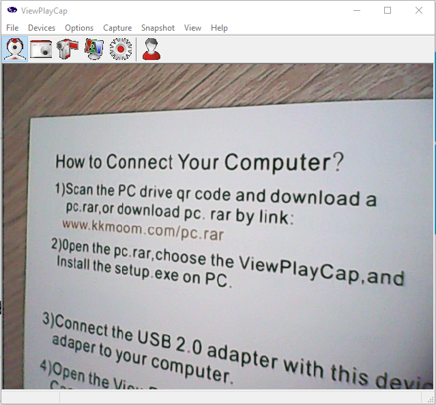Click the webcam preview toolbar icon
The height and width of the screenshot is (405, 436).
tap(14, 49)
